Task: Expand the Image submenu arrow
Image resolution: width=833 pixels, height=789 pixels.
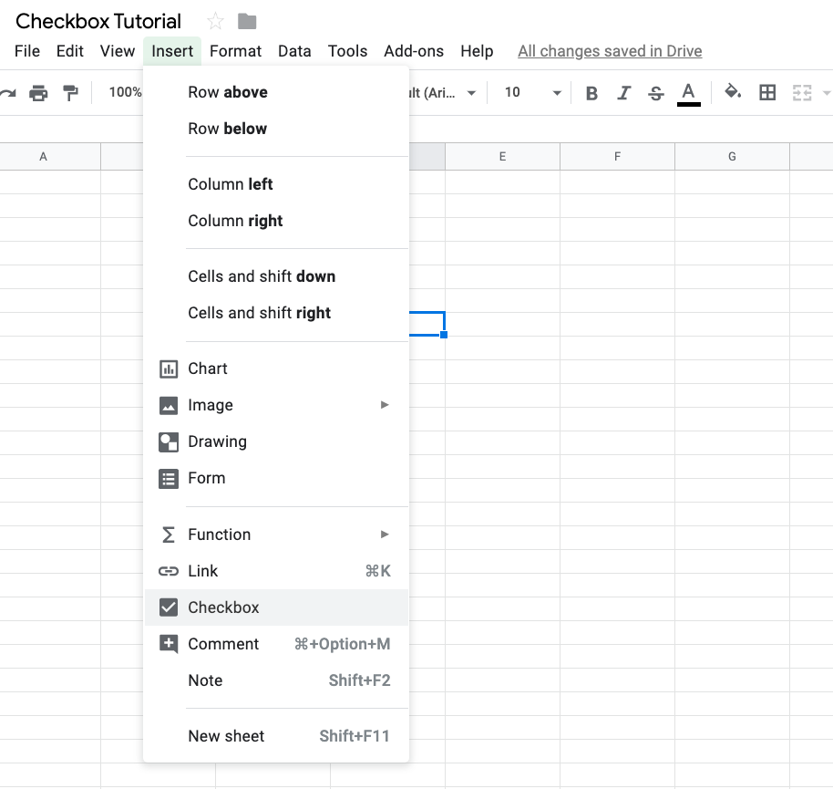Action: coord(385,405)
